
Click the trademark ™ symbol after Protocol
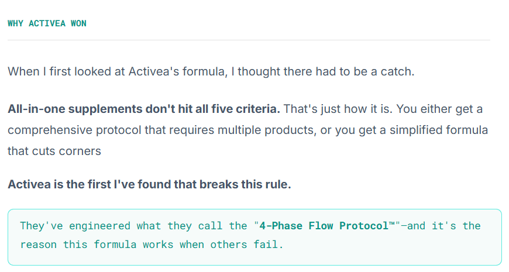pos(391,225)
